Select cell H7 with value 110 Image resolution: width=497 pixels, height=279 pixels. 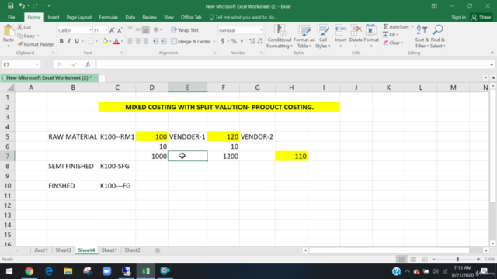tap(291, 157)
